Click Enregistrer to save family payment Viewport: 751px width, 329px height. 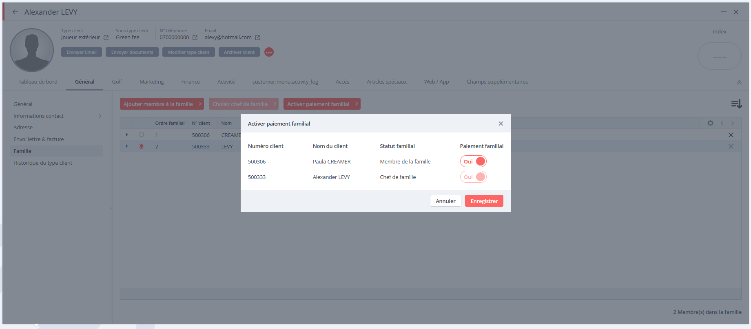tap(484, 201)
